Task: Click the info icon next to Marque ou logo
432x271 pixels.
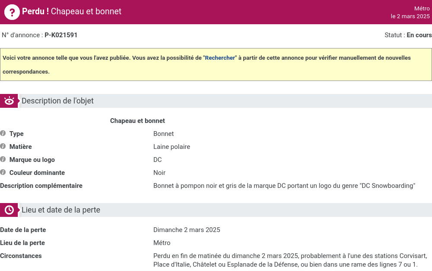Action: pos(3,159)
